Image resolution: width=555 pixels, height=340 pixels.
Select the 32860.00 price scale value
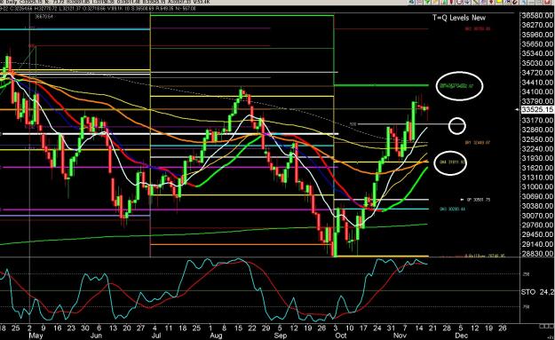(537, 130)
